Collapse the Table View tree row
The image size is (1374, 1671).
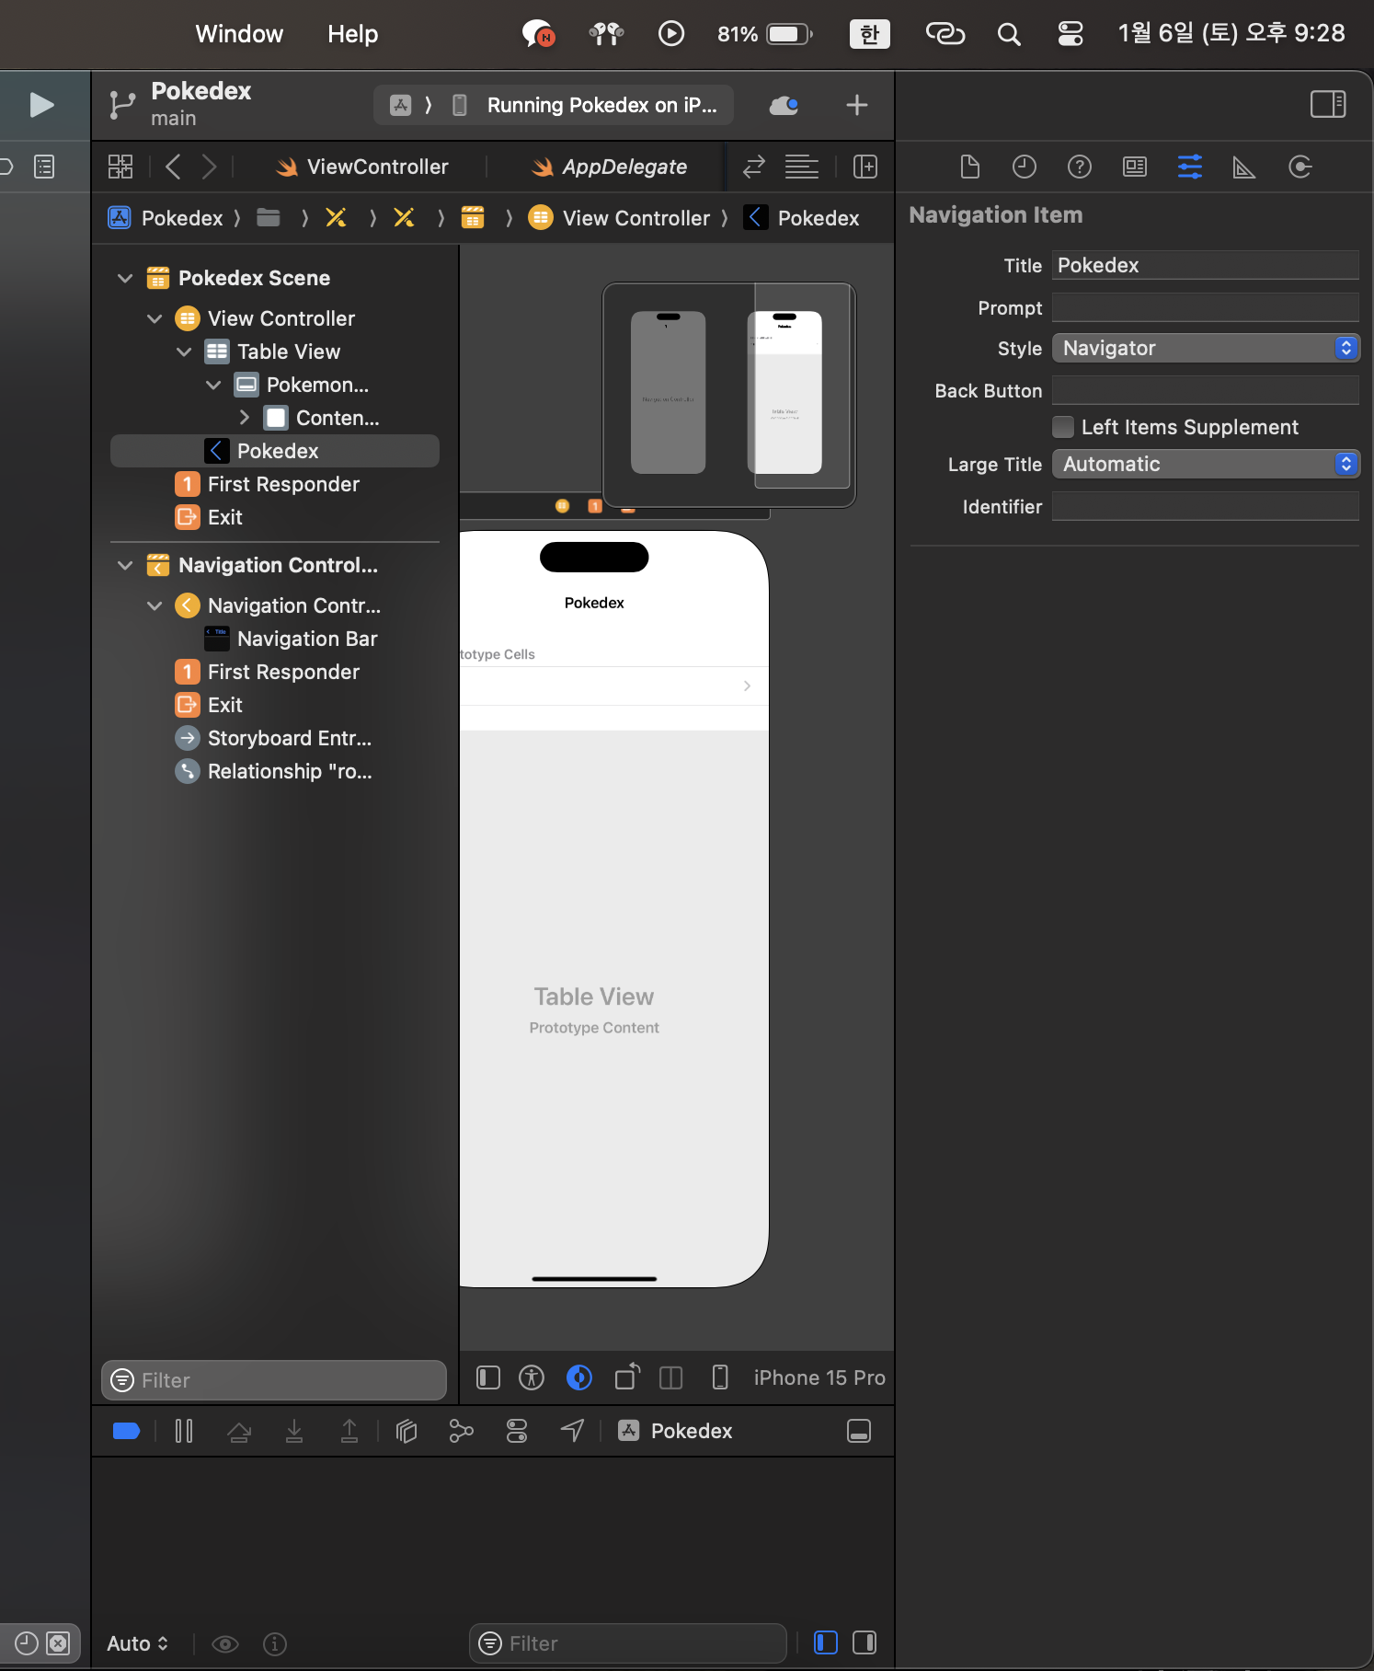184,351
